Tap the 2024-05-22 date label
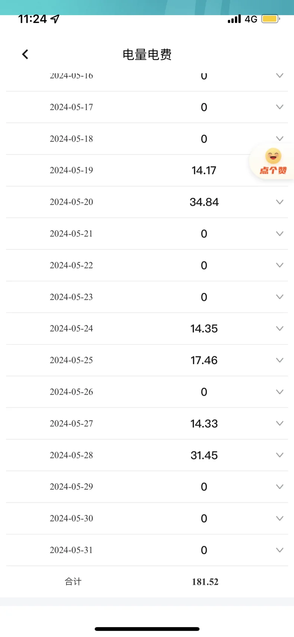 tap(72, 265)
